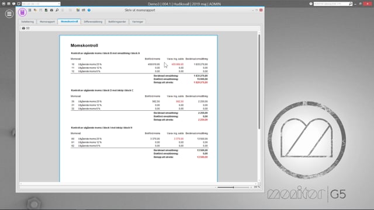This screenshot has width=374, height=210.
Task: Click the Momskontroll heading in the report
Action: click(84, 45)
